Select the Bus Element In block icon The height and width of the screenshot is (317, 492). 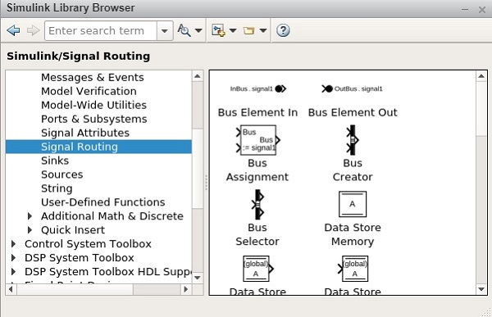[x=258, y=88]
